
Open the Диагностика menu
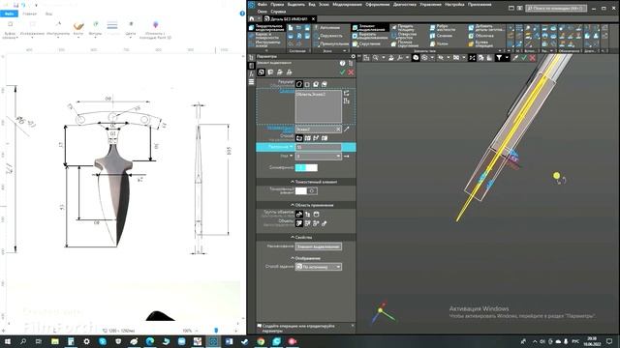(405, 4)
